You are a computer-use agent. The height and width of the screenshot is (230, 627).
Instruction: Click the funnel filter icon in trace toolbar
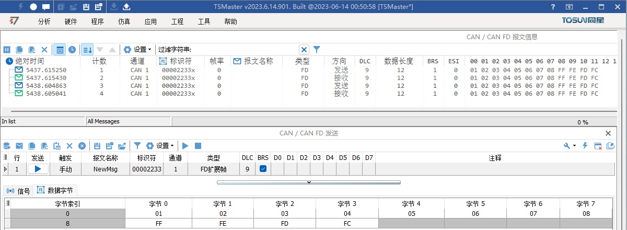[316, 49]
